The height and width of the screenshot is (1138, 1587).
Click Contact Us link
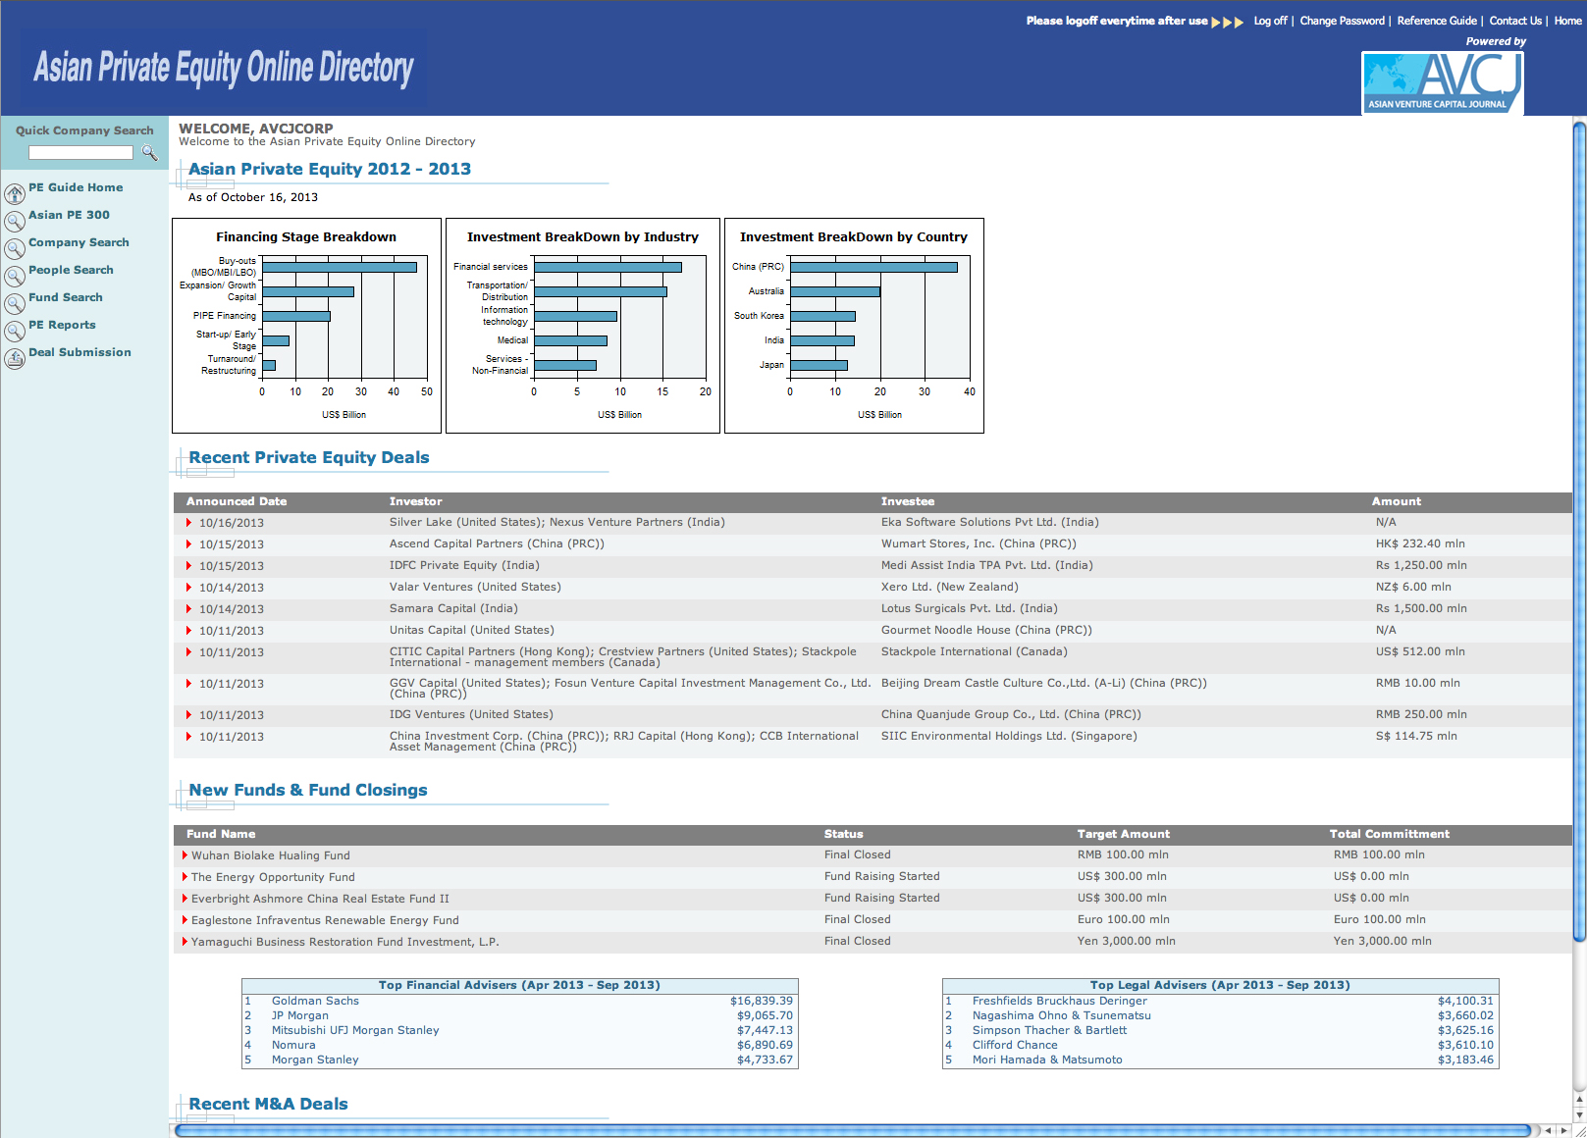click(1515, 21)
